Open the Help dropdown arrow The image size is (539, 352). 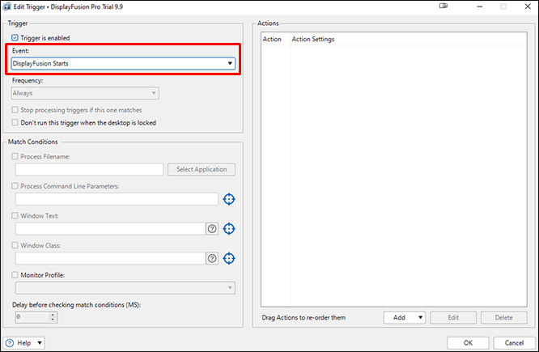[x=40, y=343]
